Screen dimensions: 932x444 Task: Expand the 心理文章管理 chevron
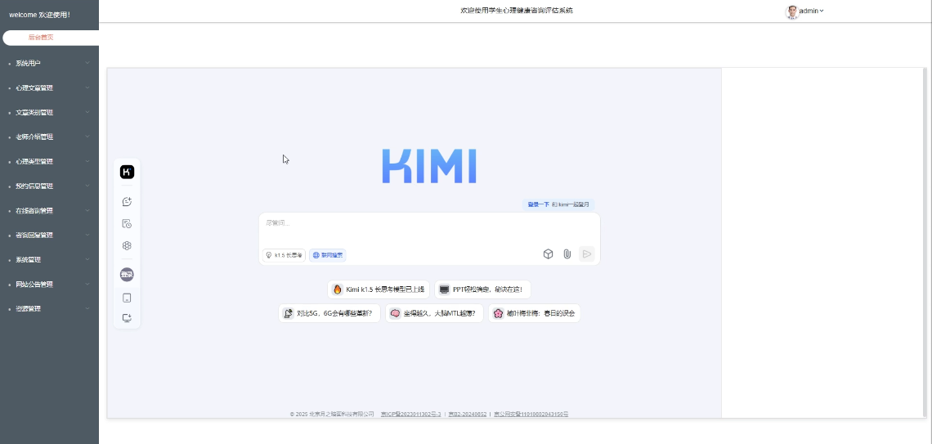point(87,87)
